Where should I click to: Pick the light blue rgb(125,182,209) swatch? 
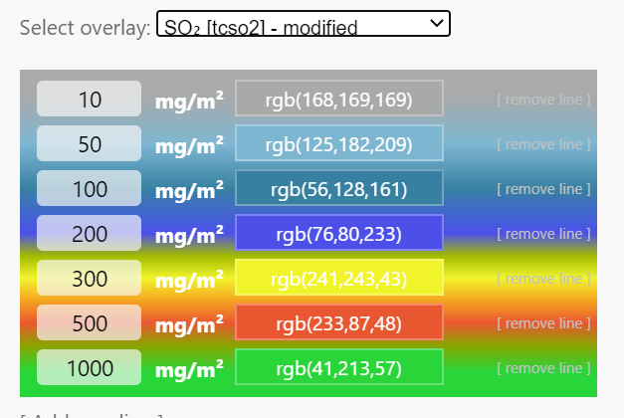click(338, 144)
